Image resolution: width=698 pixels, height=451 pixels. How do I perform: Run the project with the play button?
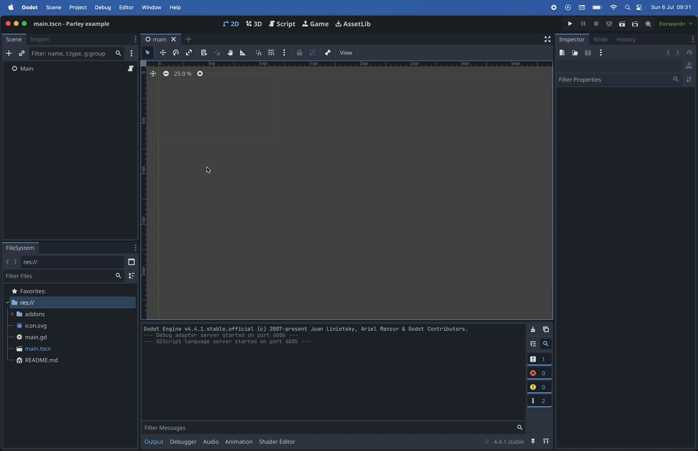570,24
